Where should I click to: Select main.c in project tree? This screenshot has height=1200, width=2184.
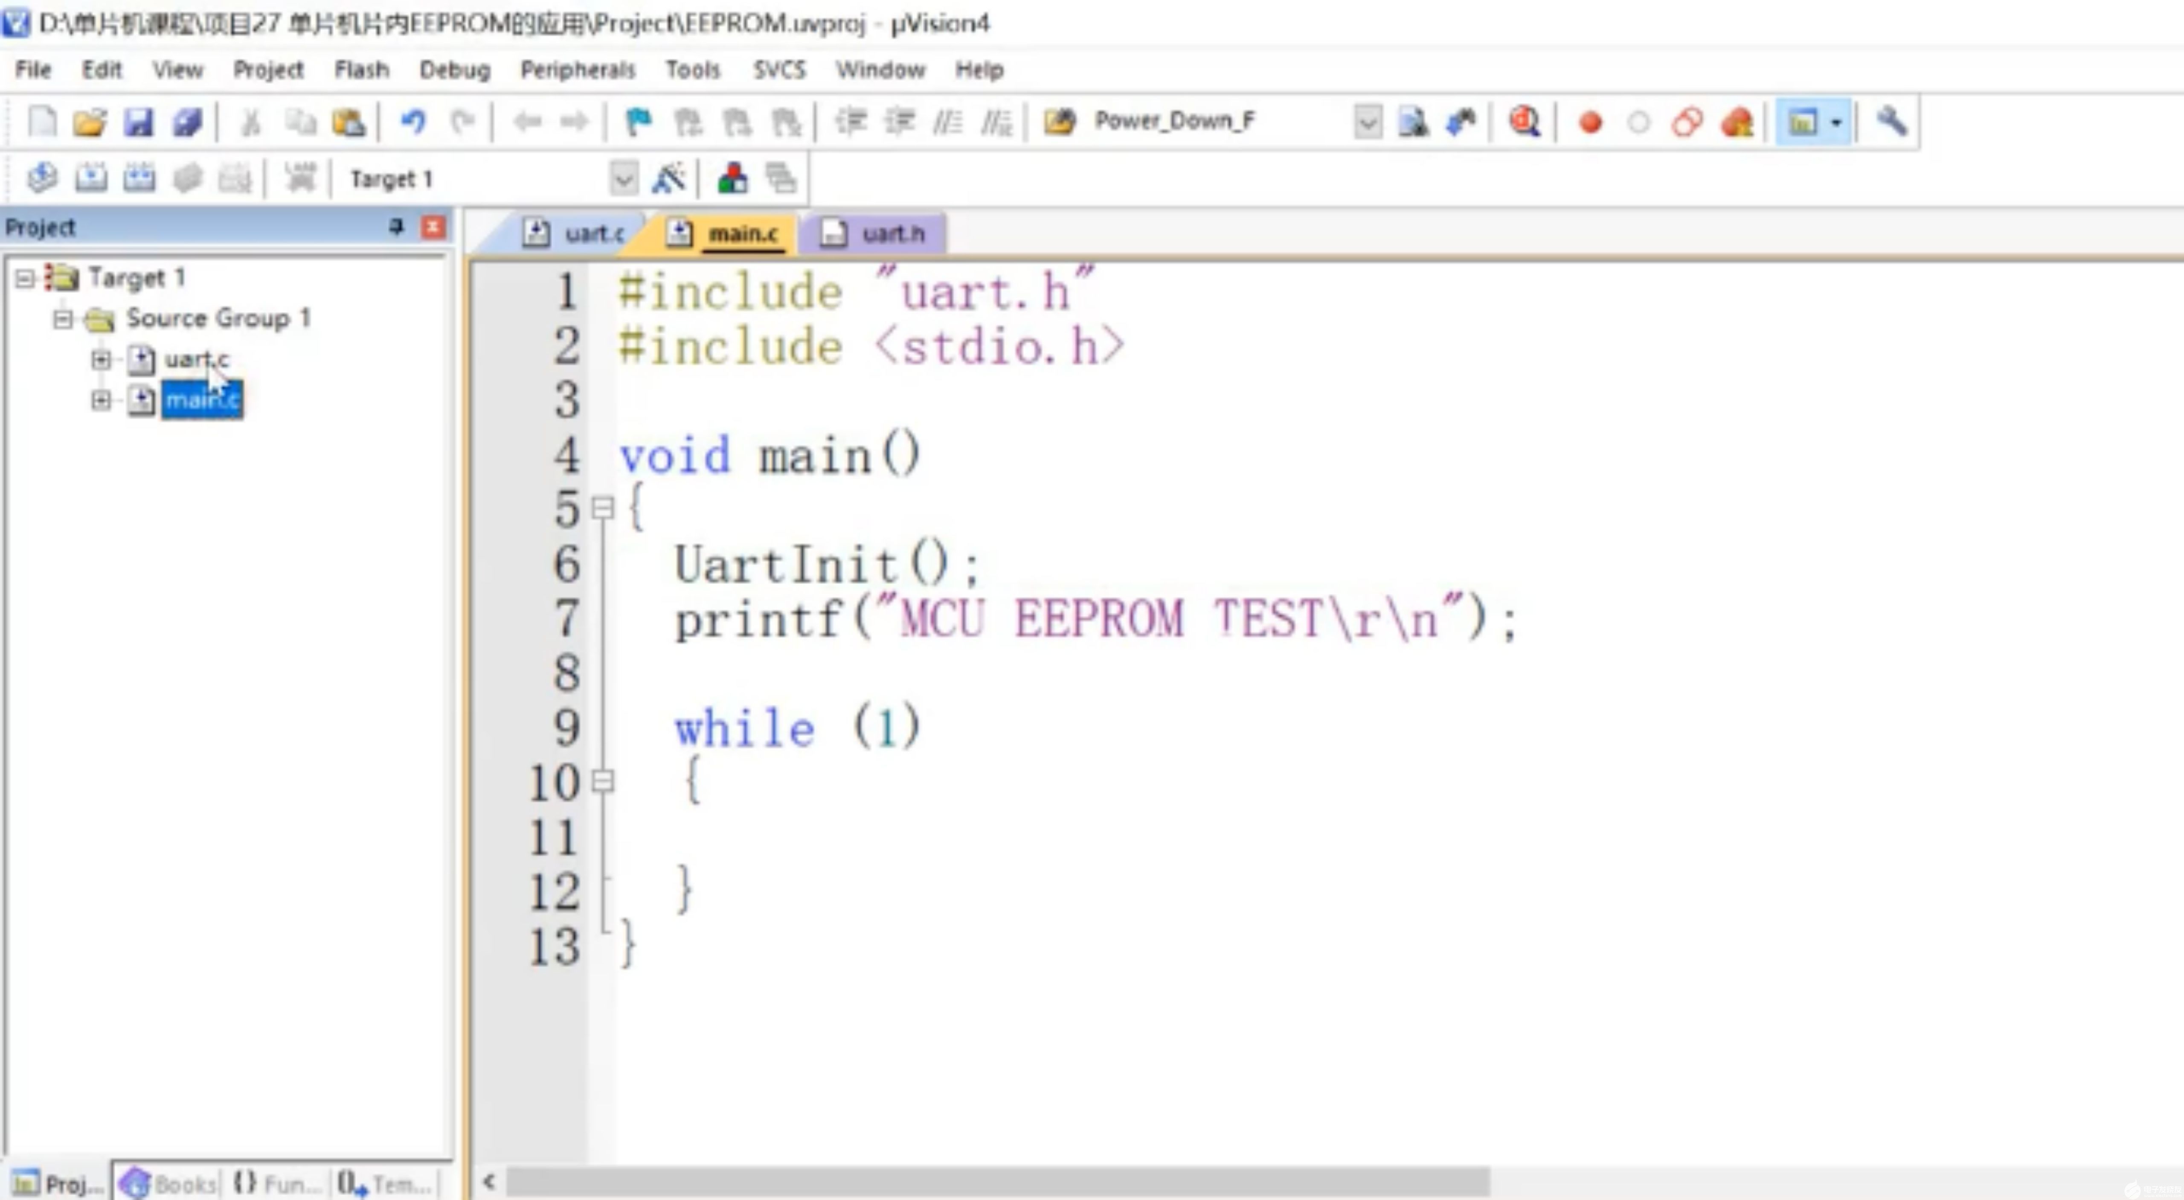tap(202, 399)
